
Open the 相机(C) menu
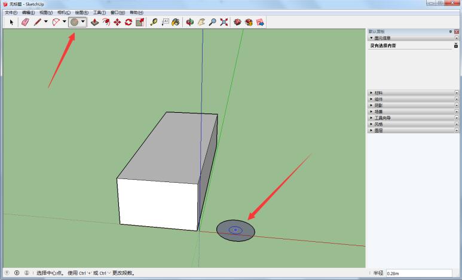(64, 13)
